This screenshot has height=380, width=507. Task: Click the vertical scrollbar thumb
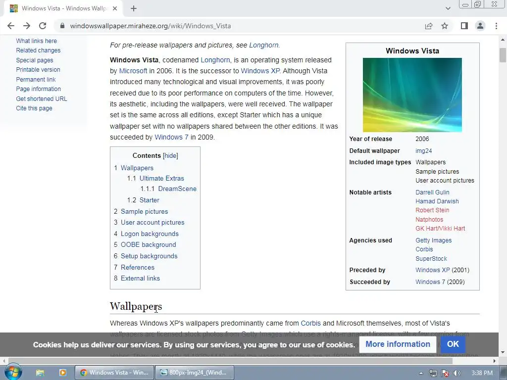tap(503, 55)
